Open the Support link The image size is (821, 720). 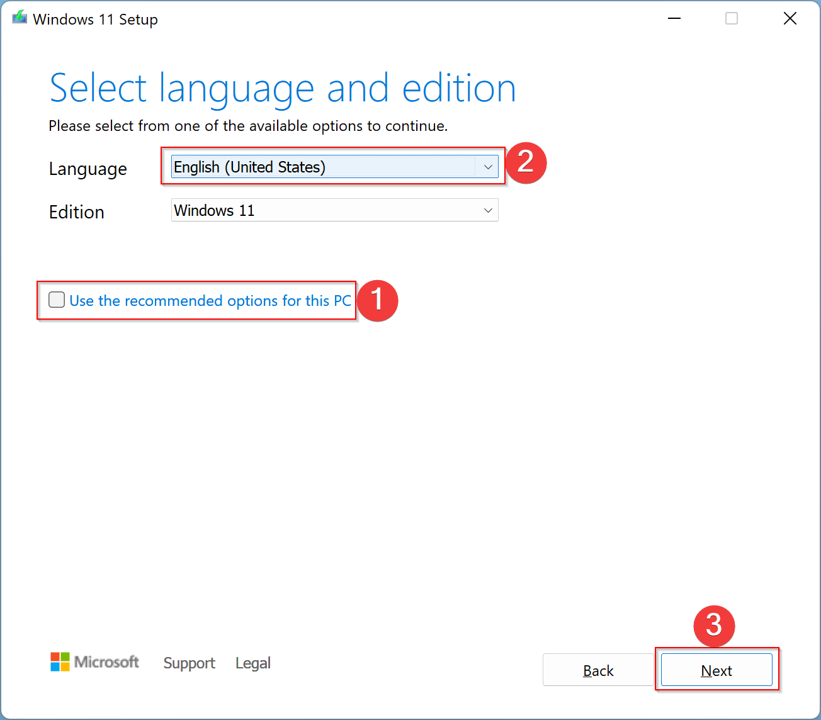[189, 663]
